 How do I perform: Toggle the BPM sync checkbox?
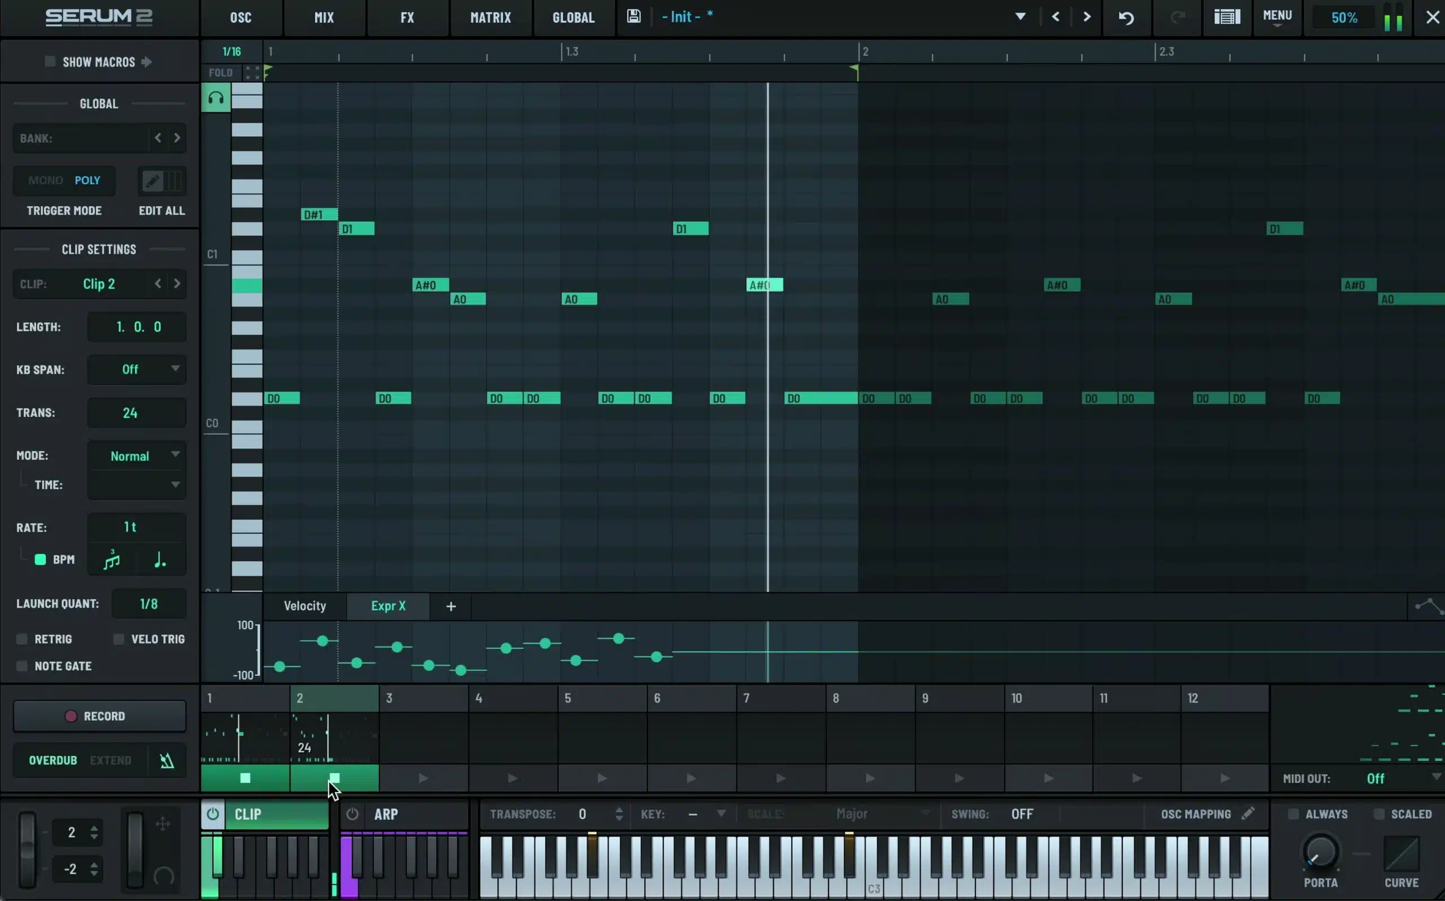40,559
